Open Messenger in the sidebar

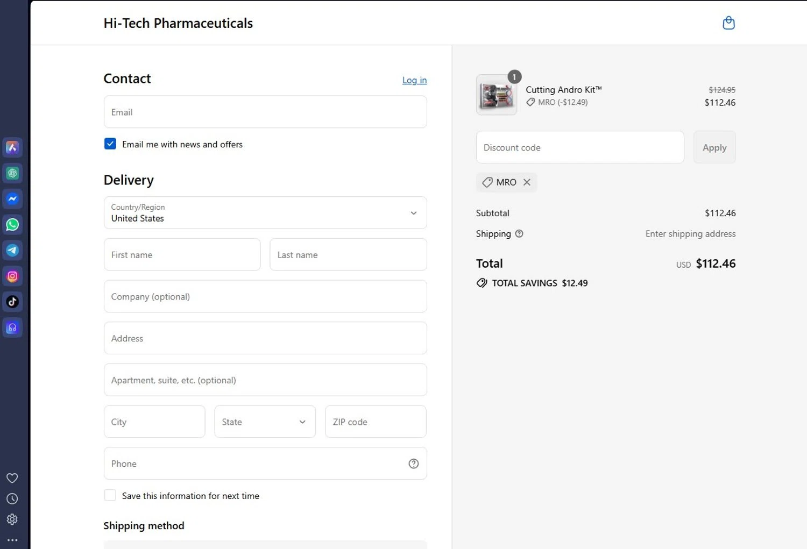12,199
